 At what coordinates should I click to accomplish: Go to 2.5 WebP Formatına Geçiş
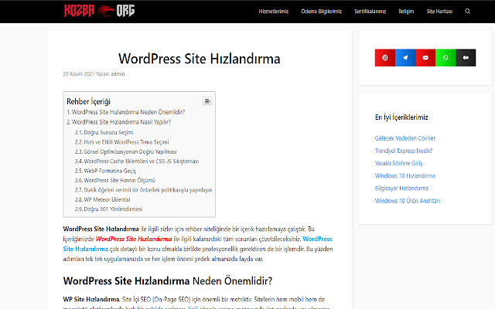[x=105, y=171]
